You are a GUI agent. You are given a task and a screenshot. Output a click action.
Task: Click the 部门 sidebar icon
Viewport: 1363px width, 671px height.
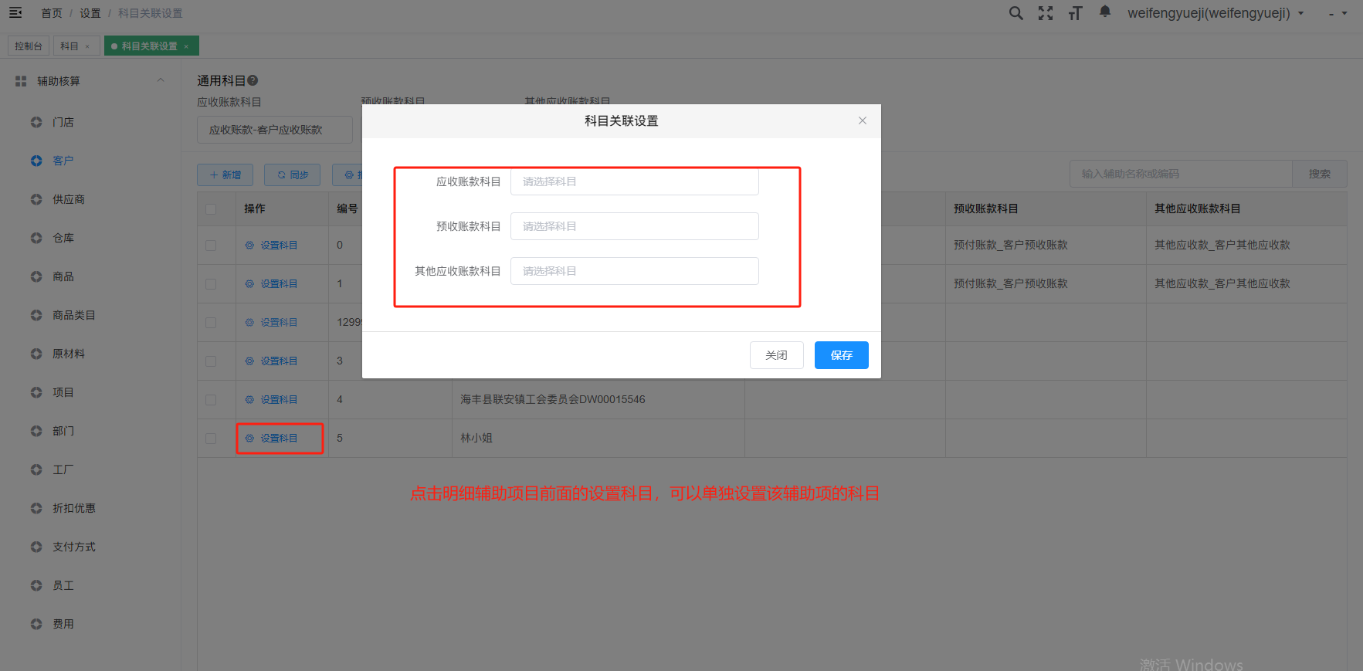pos(36,431)
